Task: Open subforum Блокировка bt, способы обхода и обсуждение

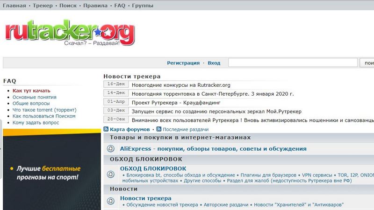Action: pos(180,175)
